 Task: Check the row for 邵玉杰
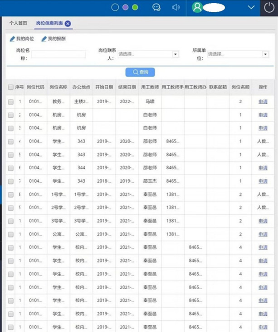(x=11, y=181)
